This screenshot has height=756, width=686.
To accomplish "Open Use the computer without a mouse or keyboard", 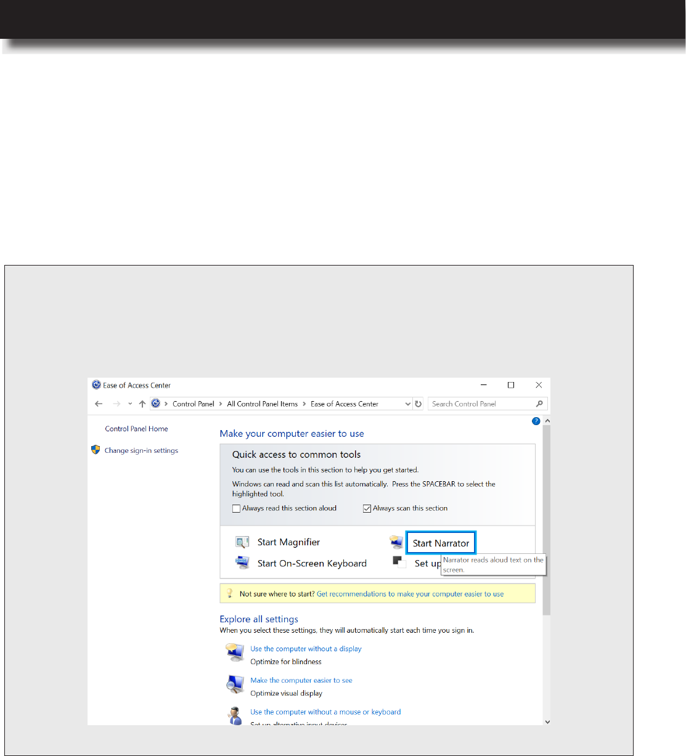I will tap(325, 712).
